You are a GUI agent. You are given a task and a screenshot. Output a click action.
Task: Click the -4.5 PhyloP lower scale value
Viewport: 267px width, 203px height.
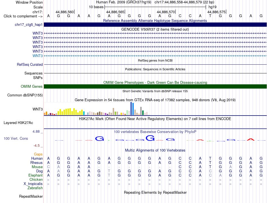(37, 146)
